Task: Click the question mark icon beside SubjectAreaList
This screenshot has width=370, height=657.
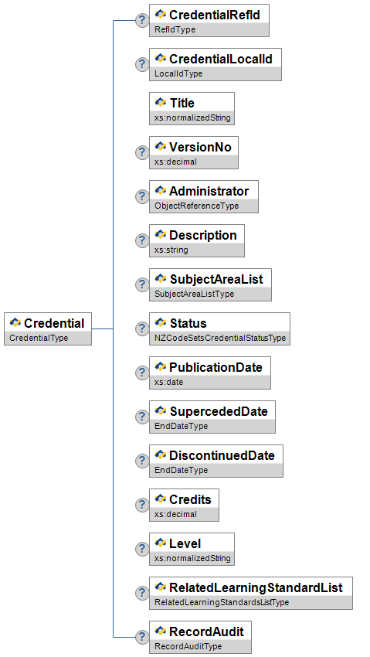Action: pyautogui.click(x=142, y=284)
